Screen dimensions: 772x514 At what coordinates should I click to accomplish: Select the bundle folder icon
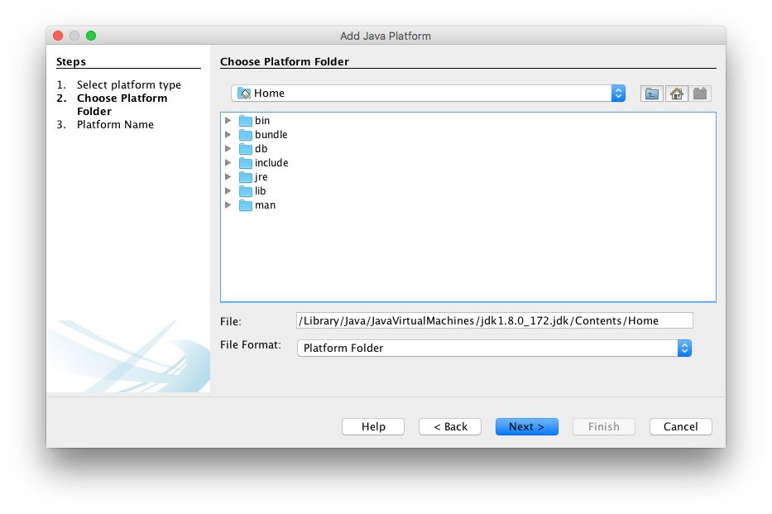246,135
